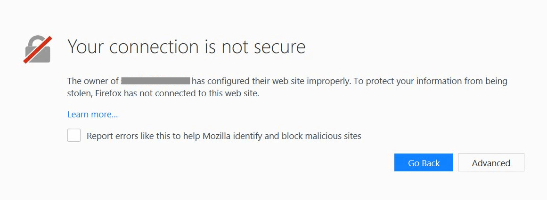The height and width of the screenshot is (200, 547).
Task: Open the Advanced options button
Action: coord(491,163)
